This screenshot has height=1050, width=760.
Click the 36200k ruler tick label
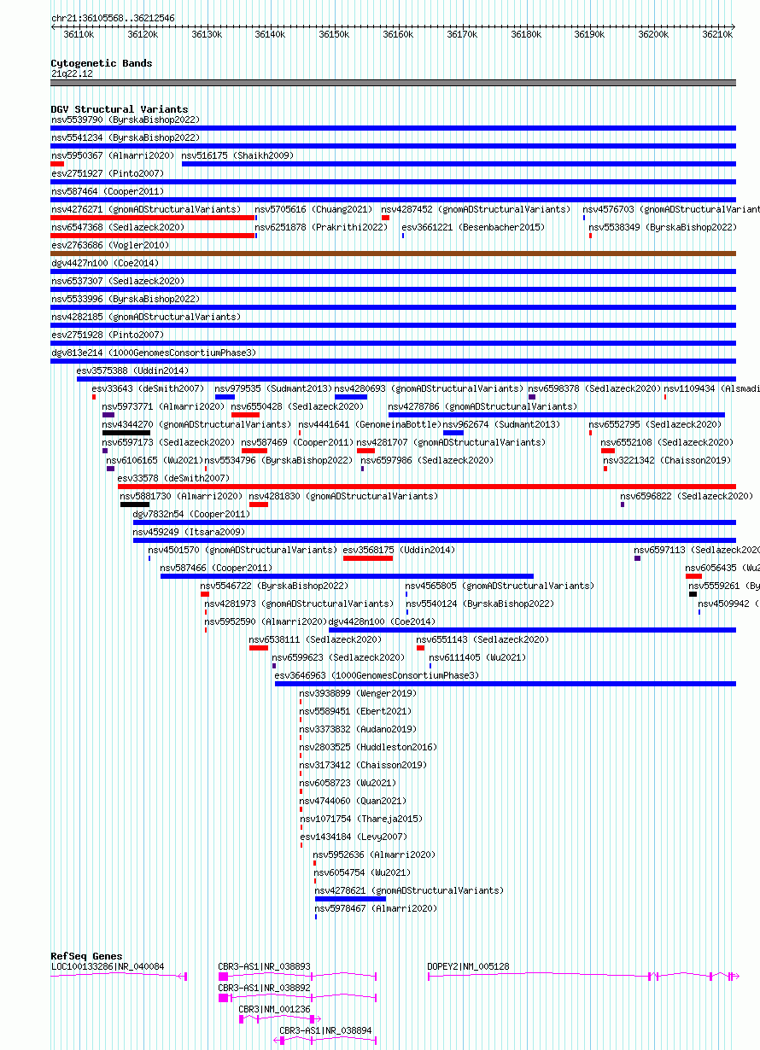653,34
